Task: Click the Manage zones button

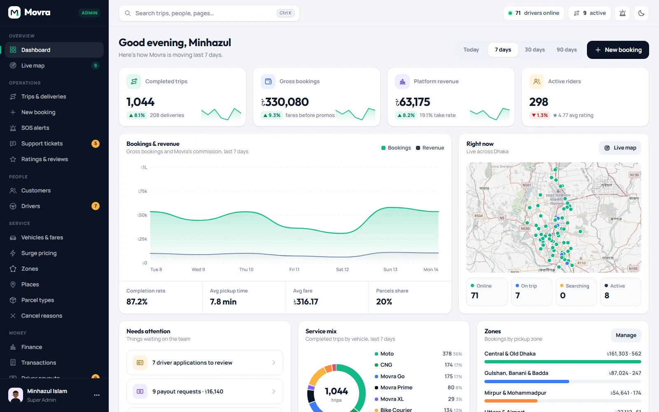Action: click(x=626, y=335)
